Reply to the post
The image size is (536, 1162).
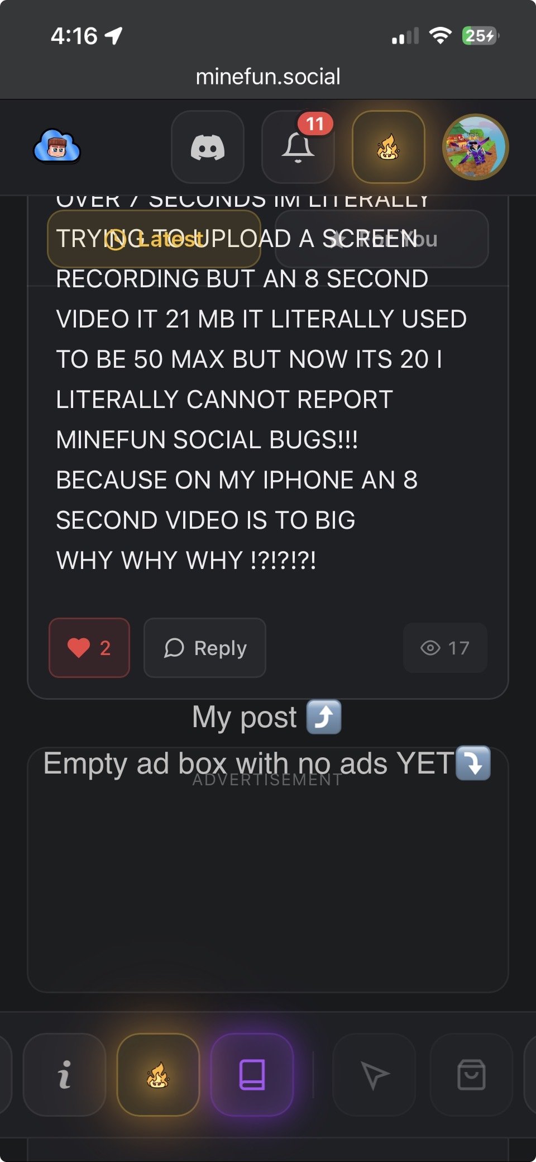[205, 648]
